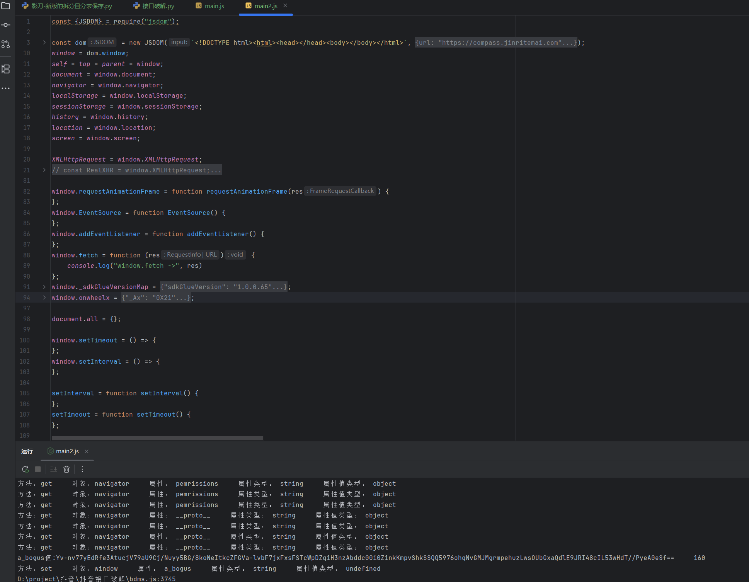Switch to main.js editor tab
The width and height of the screenshot is (749, 582).
(210, 6)
